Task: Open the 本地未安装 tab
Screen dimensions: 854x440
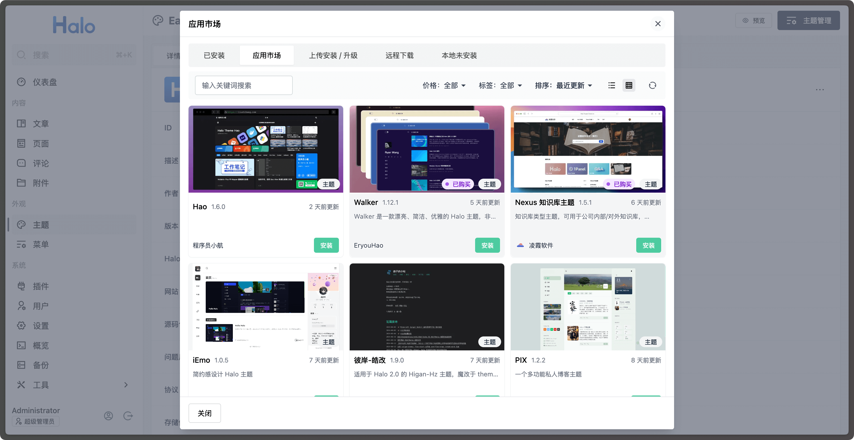Action: (459, 55)
